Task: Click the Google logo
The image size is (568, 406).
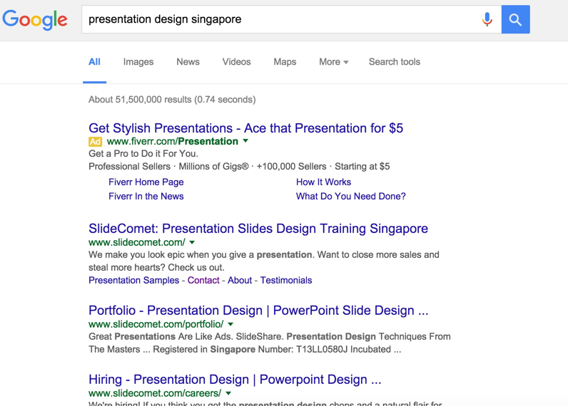Action: coord(35,19)
